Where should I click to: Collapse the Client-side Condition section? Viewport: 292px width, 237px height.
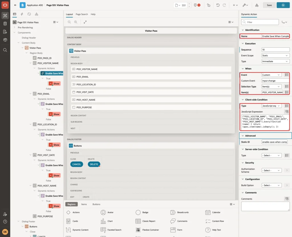pyautogui.click(x=243, y=100)
